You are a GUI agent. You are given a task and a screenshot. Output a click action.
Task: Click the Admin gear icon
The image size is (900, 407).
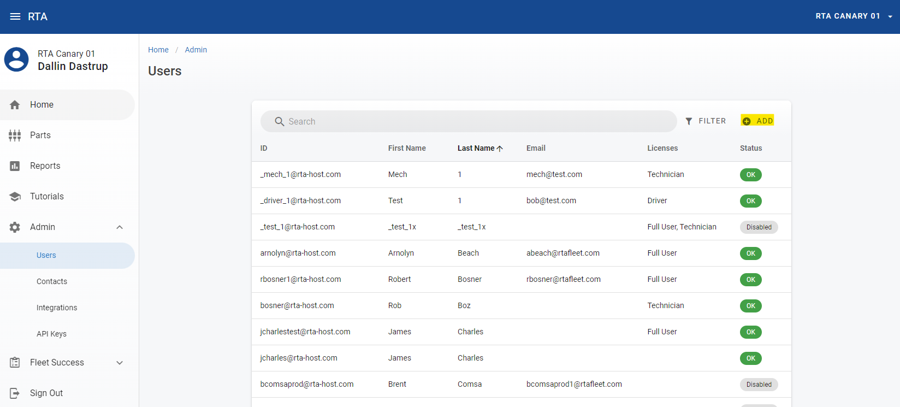(15, 227)
